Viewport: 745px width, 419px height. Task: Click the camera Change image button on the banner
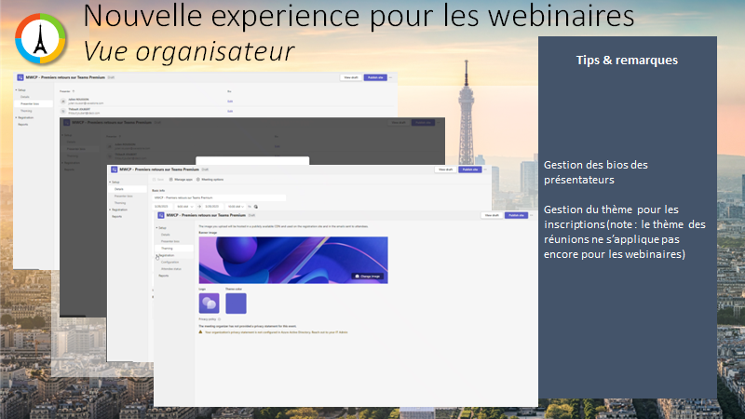point(368,276)
